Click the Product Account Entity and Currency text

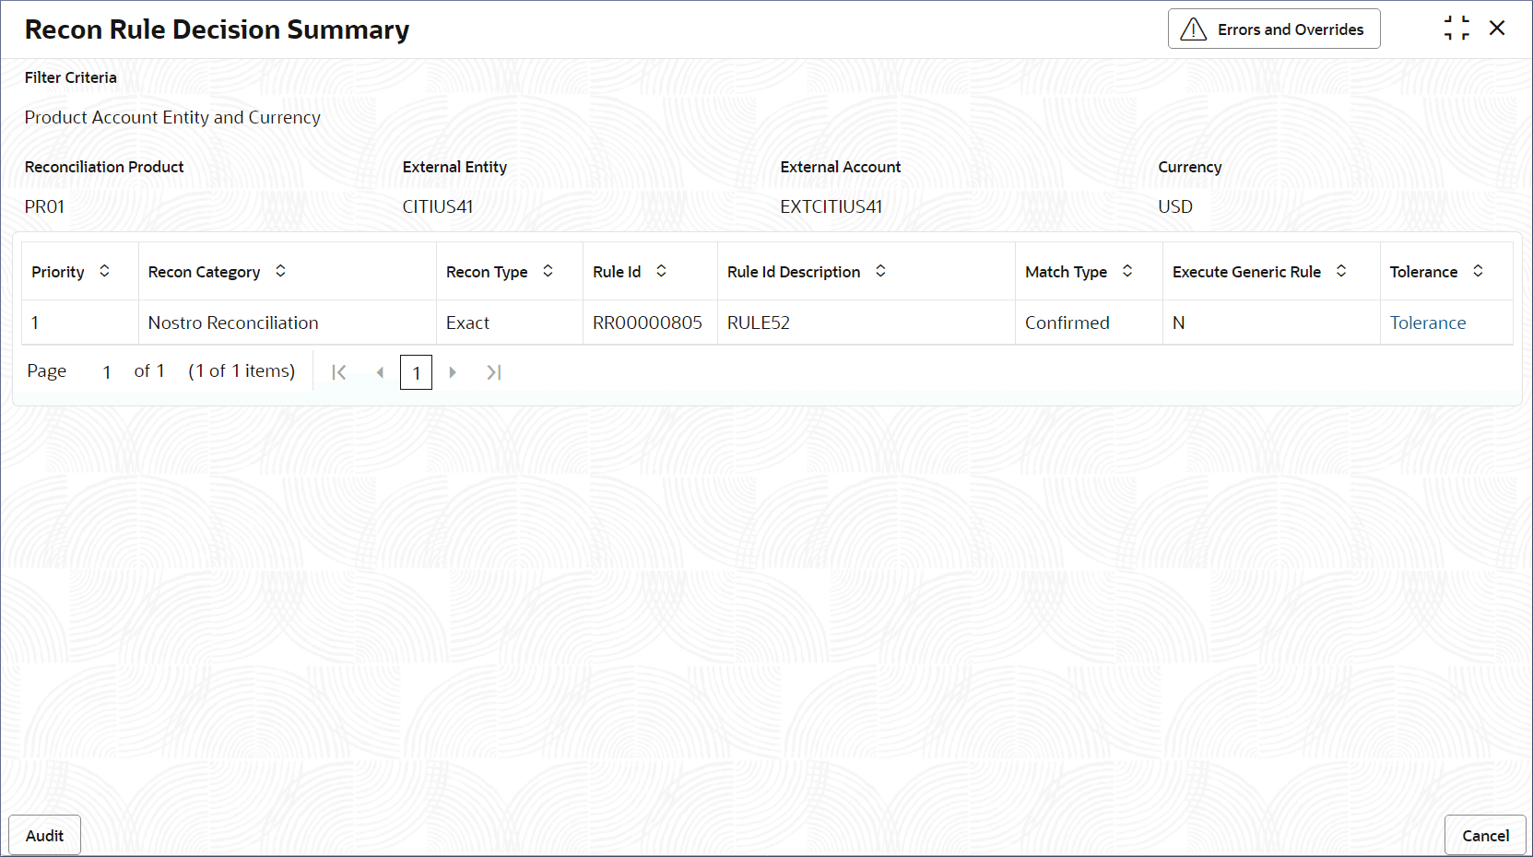point(172,117)
